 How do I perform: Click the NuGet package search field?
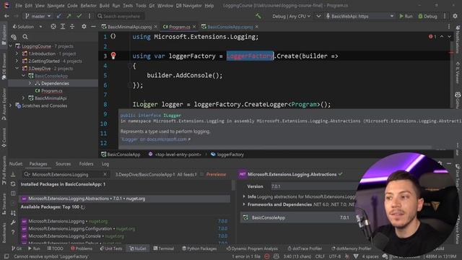tap(66, 175)
